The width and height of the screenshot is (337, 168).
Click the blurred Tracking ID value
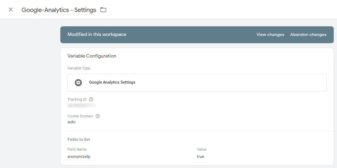(81, 105)
